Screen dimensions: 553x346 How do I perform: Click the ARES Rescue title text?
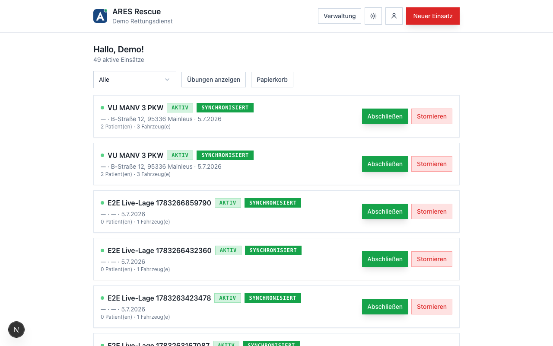tap(137, 12)
